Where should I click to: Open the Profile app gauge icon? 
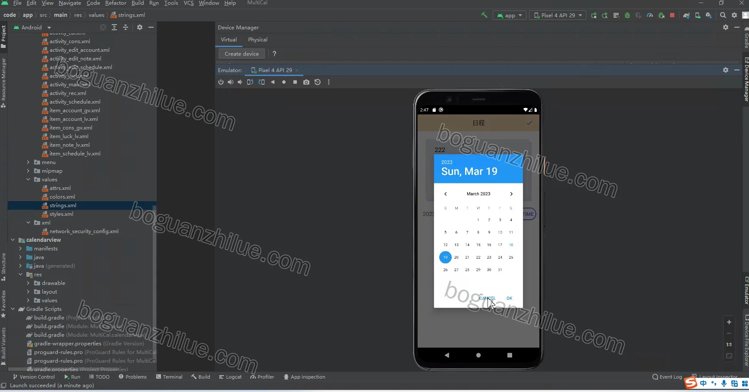click(650, 15)
